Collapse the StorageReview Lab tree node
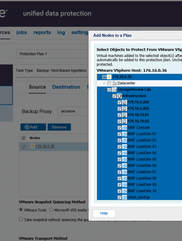 click(105, 90)
